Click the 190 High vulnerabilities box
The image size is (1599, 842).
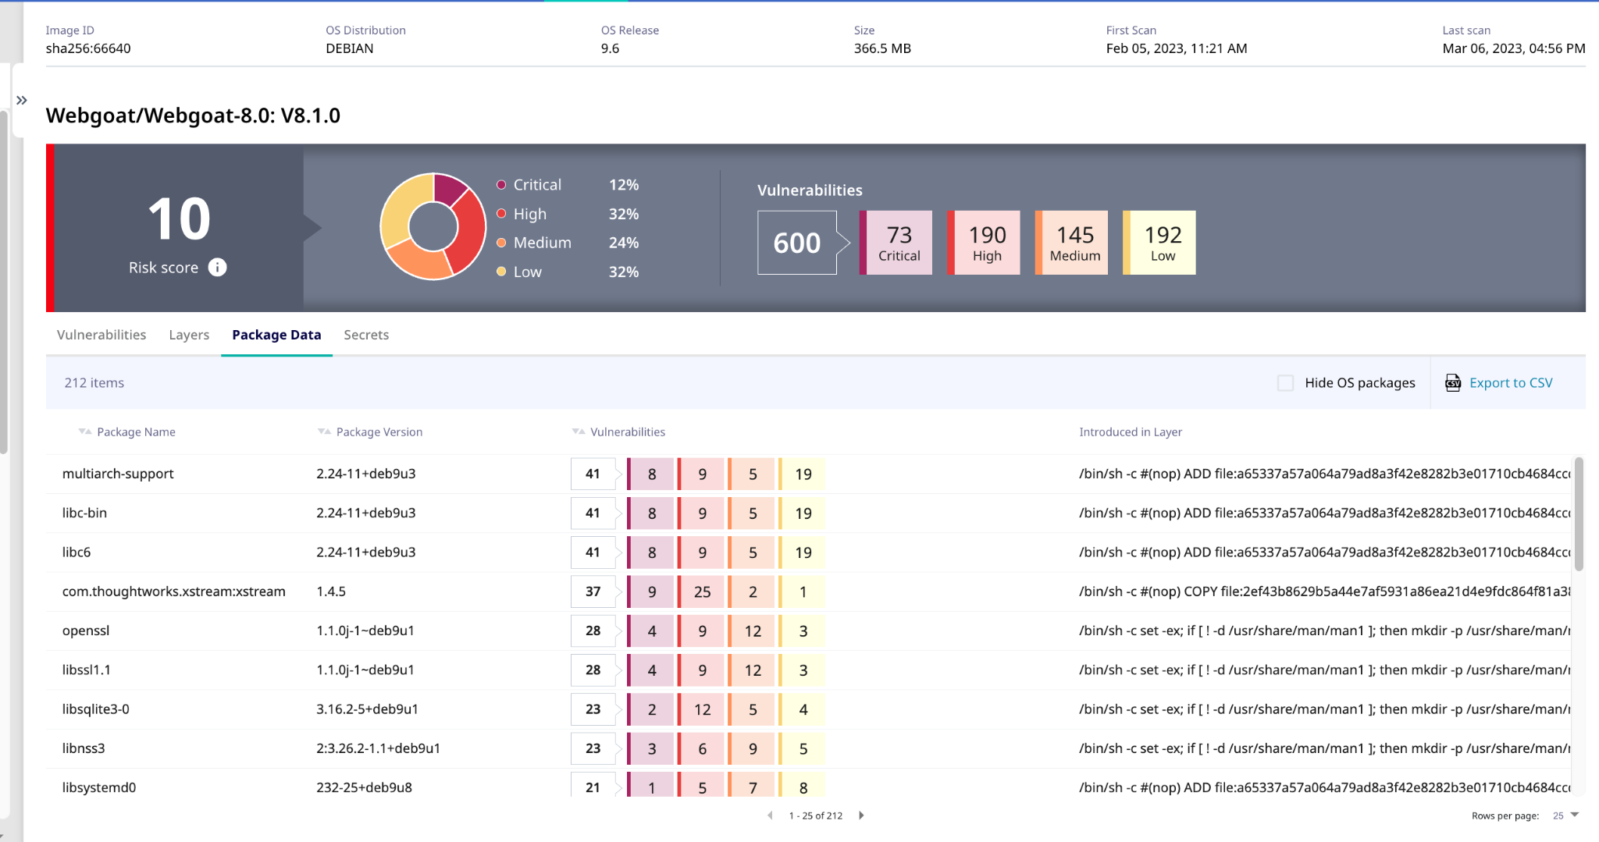(x=986, y=243)
